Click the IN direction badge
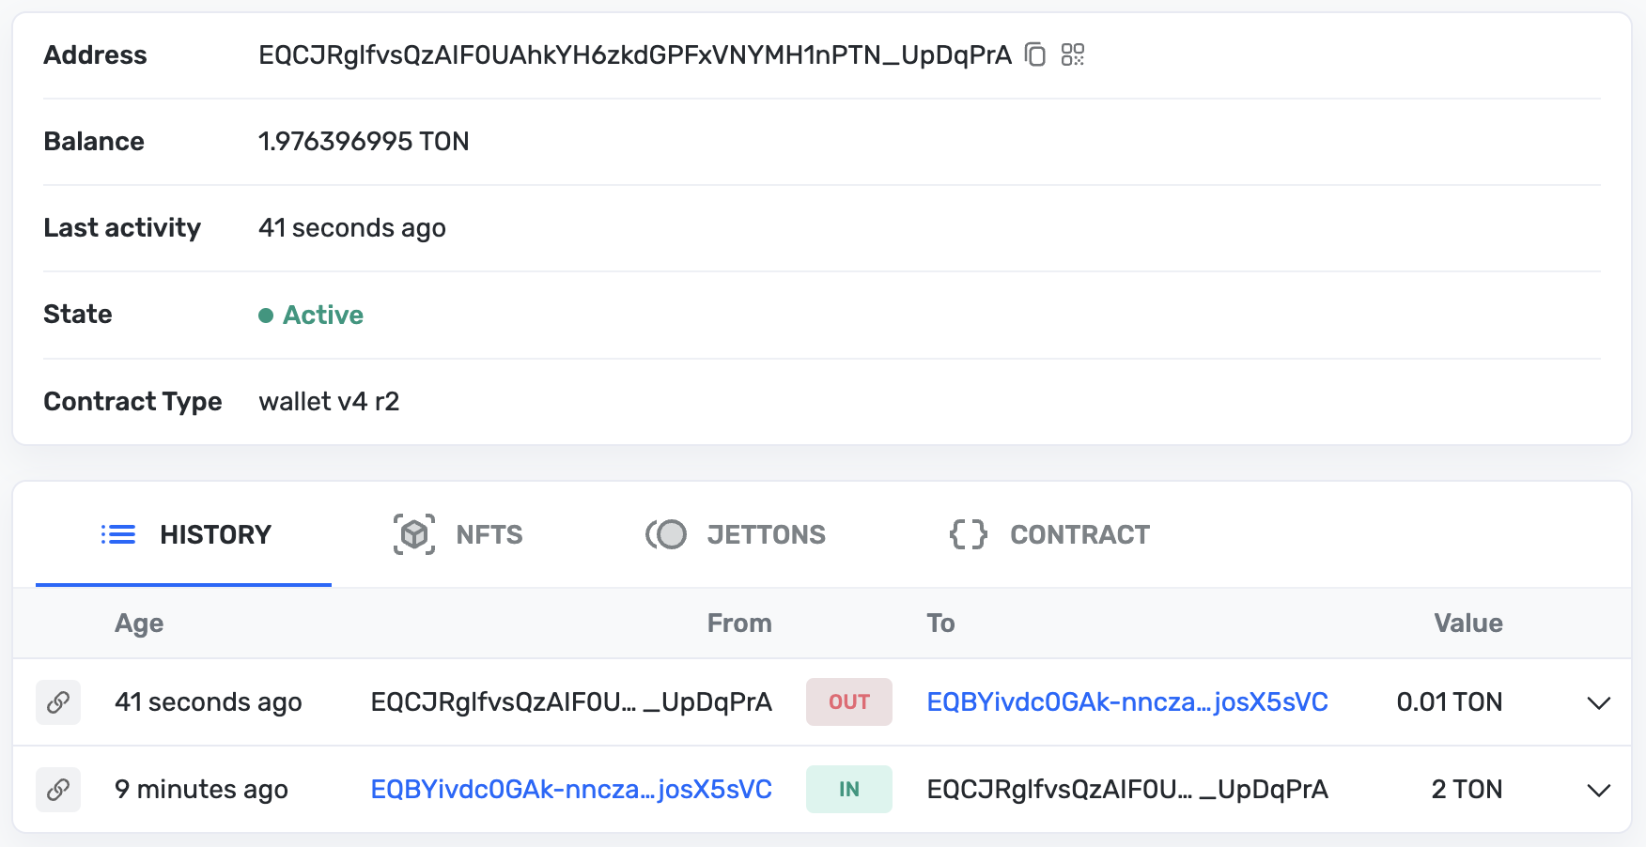Image resolution: width=1646 pixels, height=847 pixels. [x=848, y=789]
